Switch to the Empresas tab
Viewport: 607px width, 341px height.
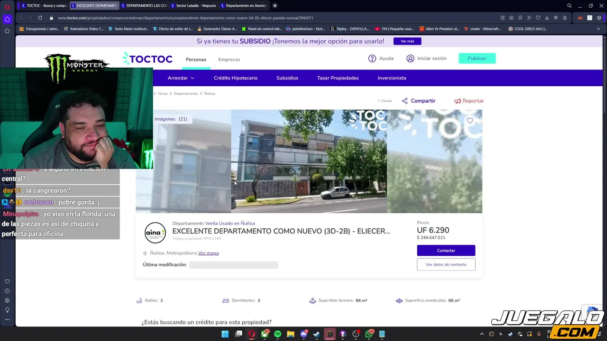click(229, 60)
